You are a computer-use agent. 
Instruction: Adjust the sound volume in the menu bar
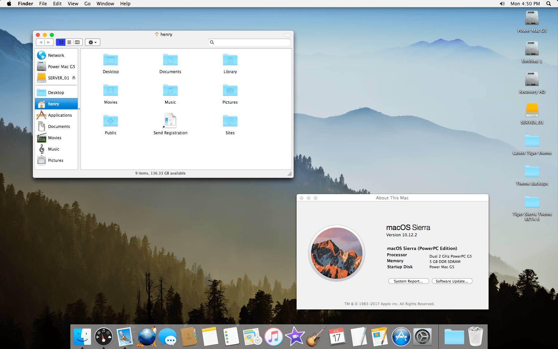click(502, 4)
